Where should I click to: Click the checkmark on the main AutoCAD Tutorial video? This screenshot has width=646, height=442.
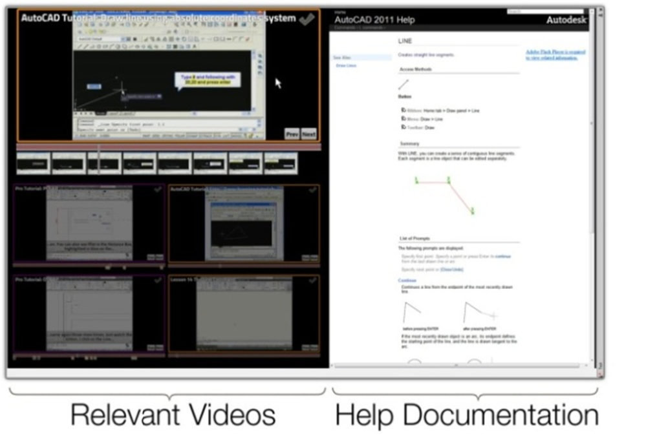[x=307, y=19]
